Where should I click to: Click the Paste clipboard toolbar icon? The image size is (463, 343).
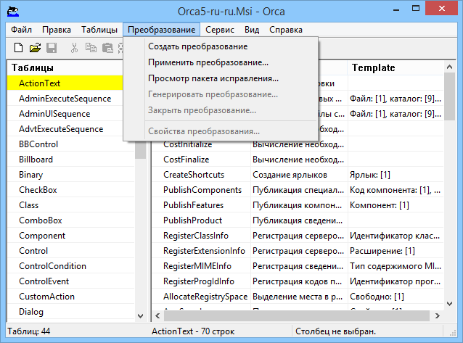point(107,48)
